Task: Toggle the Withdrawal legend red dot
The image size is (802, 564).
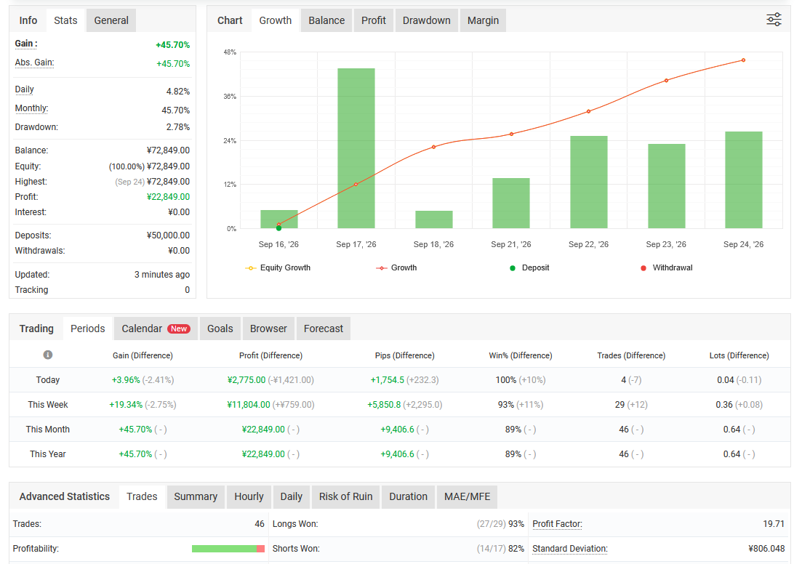Action: coord(643,268)
